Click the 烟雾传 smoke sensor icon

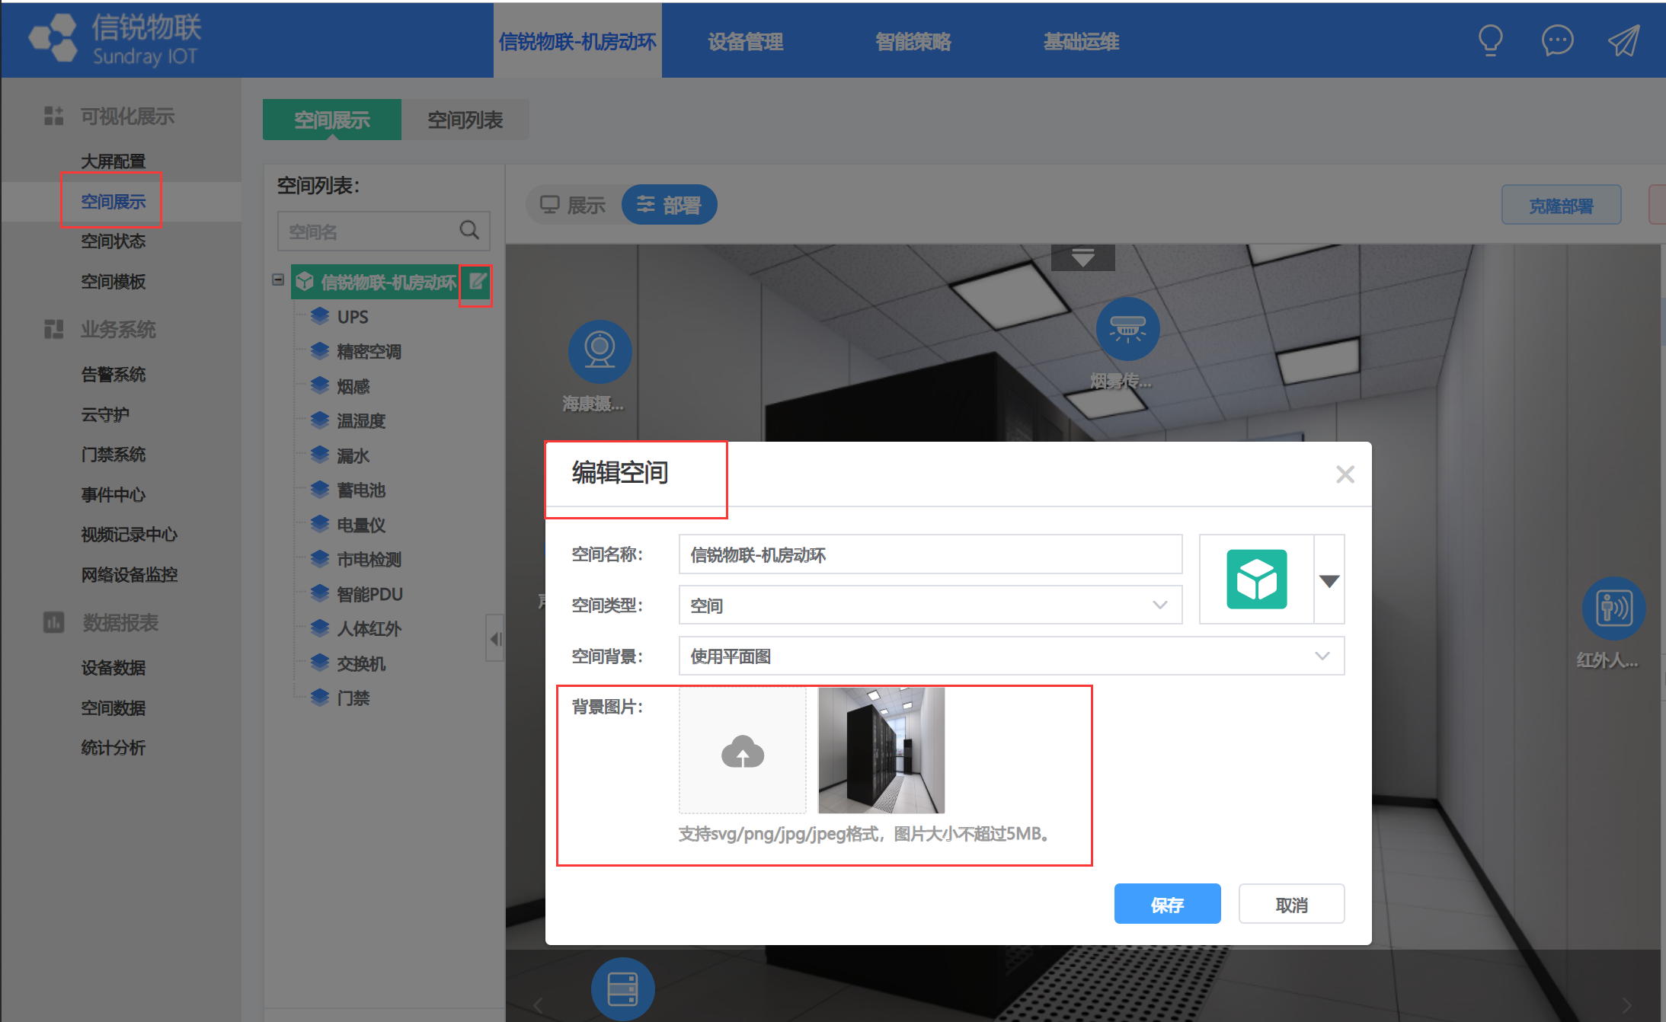tap(1127, 329)
